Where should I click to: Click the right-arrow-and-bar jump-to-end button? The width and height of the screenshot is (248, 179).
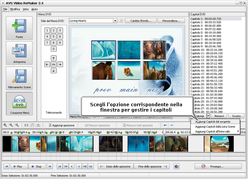coord(91,166)
